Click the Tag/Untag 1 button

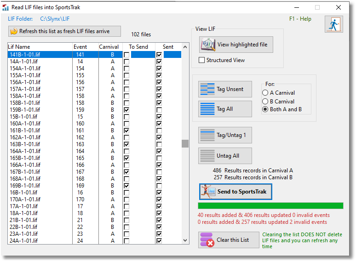point(225,135)
